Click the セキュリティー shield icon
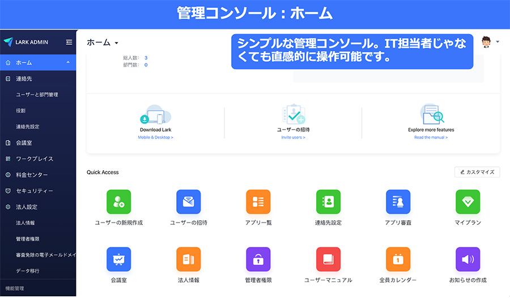The image size is (510, 298). [x=8, y=191]
